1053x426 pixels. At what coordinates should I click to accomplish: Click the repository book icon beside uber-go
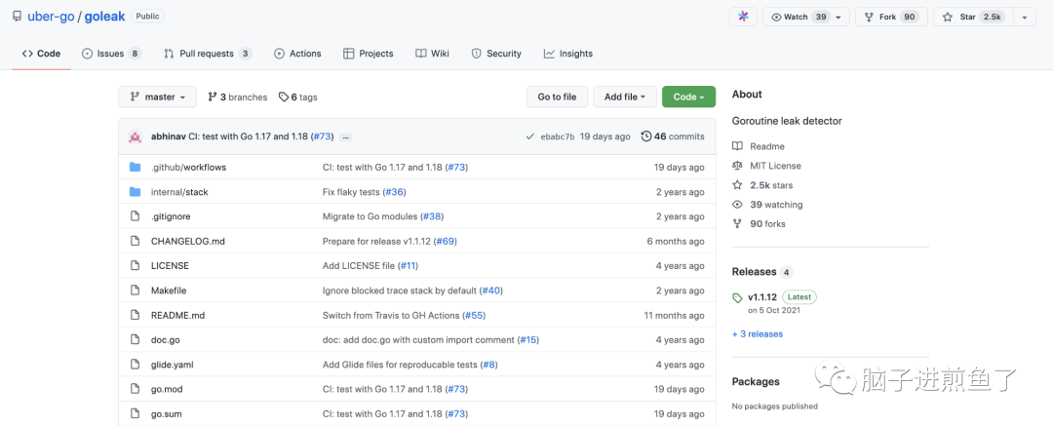click(x=17, y=17)
